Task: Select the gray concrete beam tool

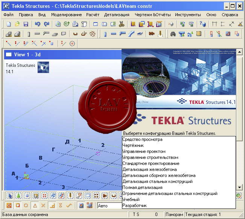Action: (x=37, y=34)
